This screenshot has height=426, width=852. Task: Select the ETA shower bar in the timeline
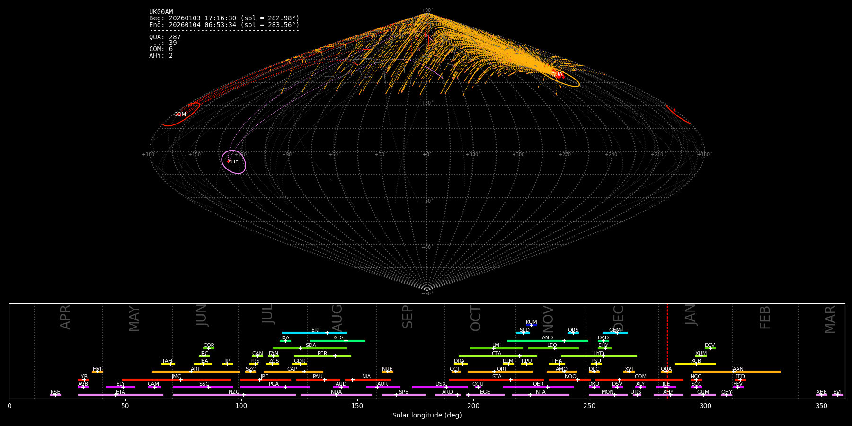pos(120,395)
